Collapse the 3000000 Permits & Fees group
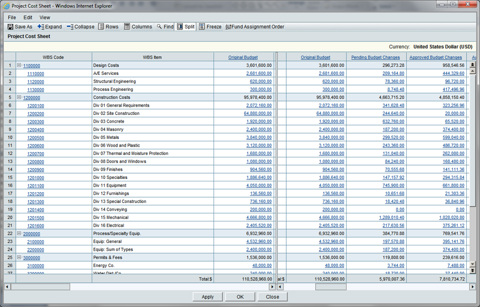Screen dimensions: 480x307 pyautogui.click(x=19, y=258)
